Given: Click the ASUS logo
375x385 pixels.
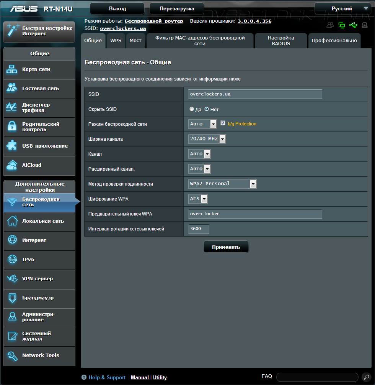Looking at the screenshot, I should (x=24, y=9).
